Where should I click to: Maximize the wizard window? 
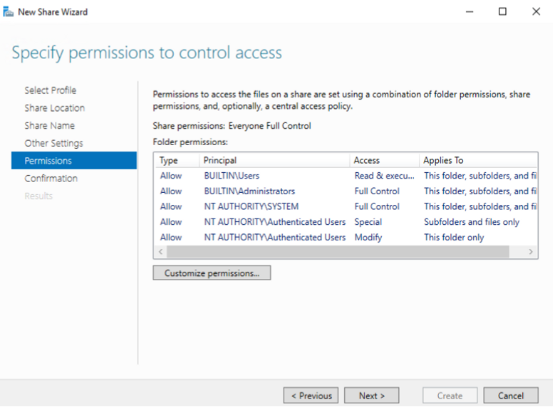pyautogui.click(x=502, y=12)
